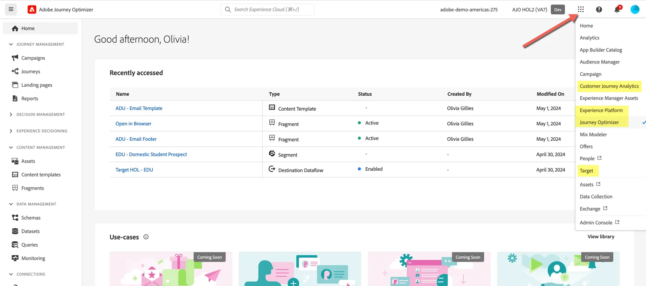Click the Search Experience Cloud field

click(x=267, y=9)
